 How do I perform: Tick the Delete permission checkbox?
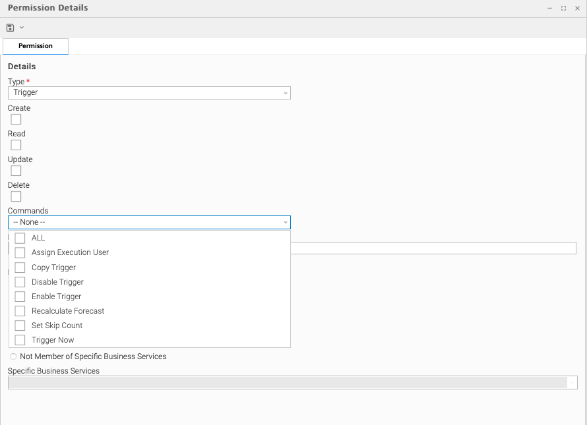coord(16,196)
